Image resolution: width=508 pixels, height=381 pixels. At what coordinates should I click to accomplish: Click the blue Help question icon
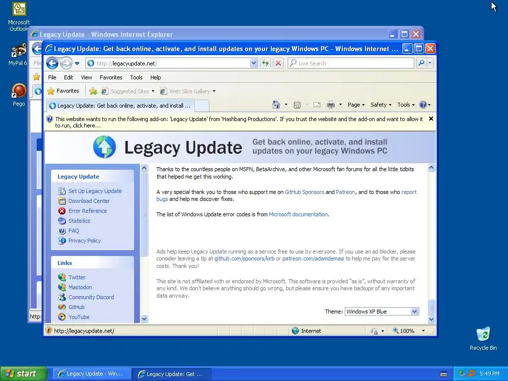click(423, 105)
